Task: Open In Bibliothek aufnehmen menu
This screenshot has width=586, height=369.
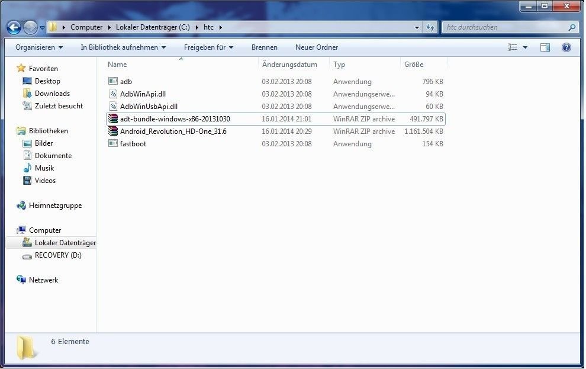Action: 123,47
